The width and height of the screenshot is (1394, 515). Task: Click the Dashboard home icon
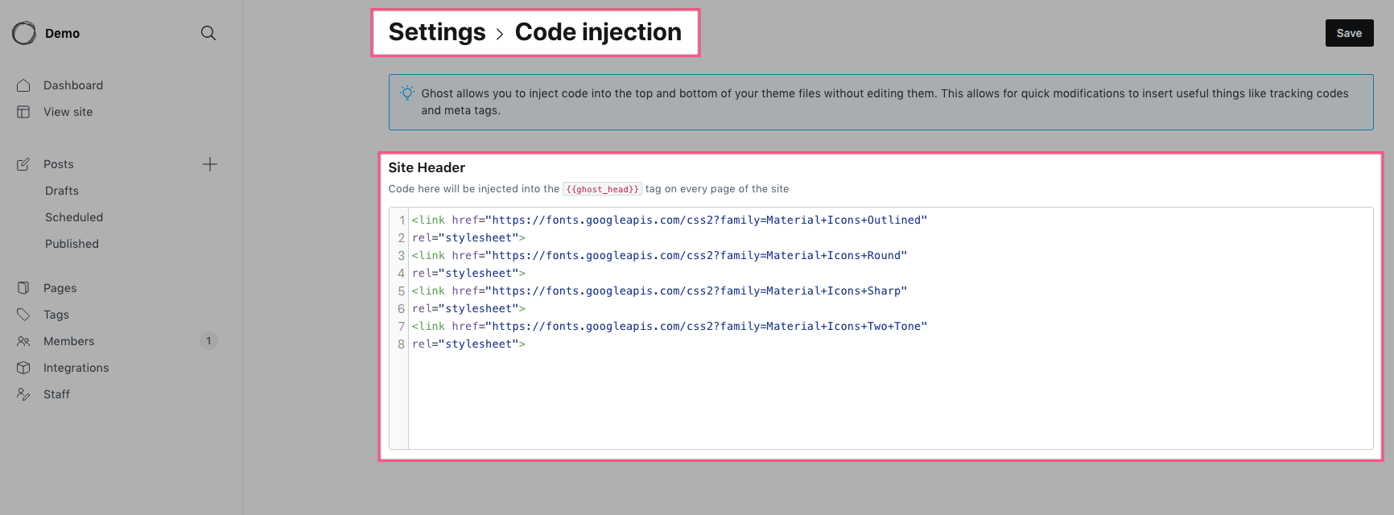(x=23, y=85)
